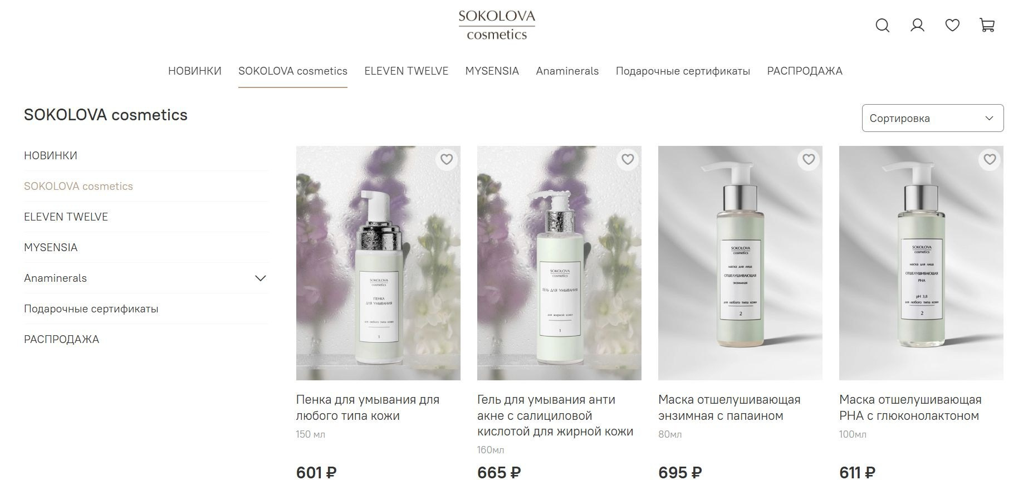Favorite the Гель для умывания product
The image size is (1033, 480).
pyautogui.click(x=628, y=159)
